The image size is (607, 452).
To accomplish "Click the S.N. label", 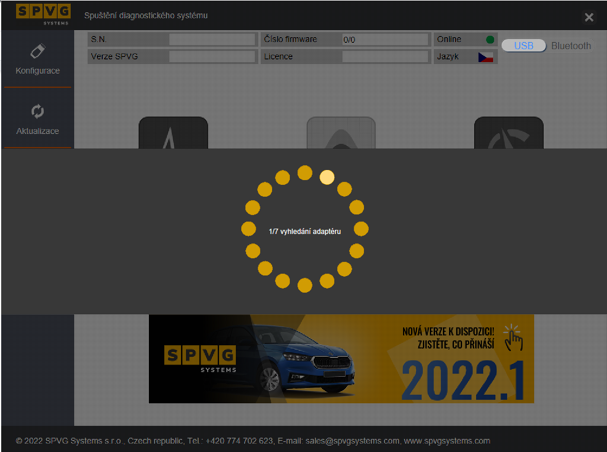I will click(x=98, y=39).
